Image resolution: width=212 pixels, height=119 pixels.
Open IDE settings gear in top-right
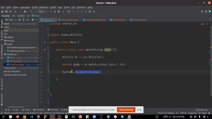[206, 12]
